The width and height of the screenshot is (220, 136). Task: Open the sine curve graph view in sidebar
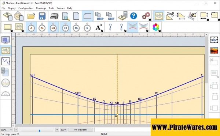(5, 61)
